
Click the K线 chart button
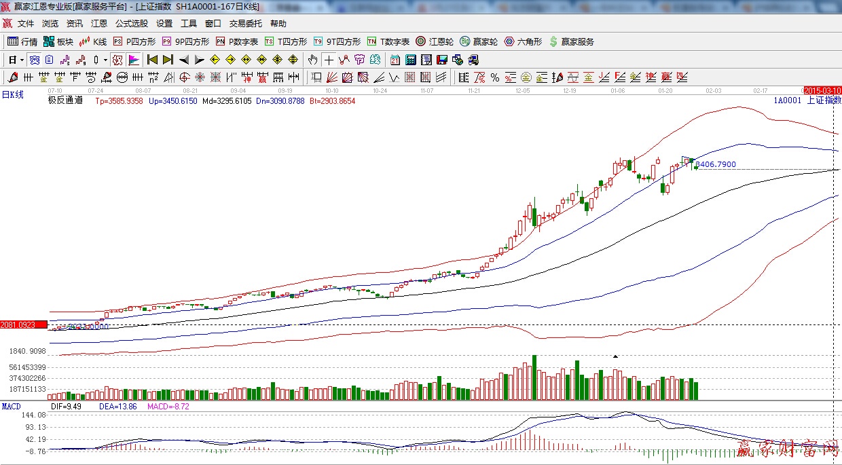tap(93, 41)
